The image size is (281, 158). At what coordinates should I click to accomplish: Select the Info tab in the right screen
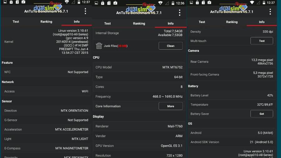[262, 22]
